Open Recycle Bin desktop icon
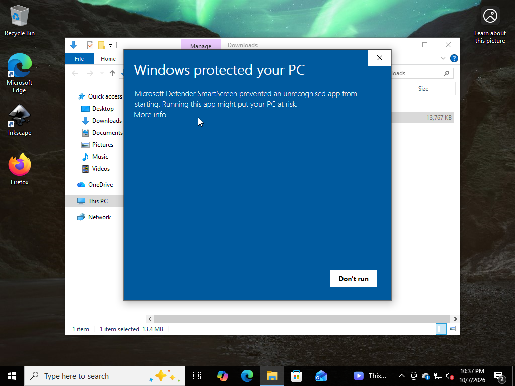The width and height of the screenshot is (515, 386). tap(20, 21)
